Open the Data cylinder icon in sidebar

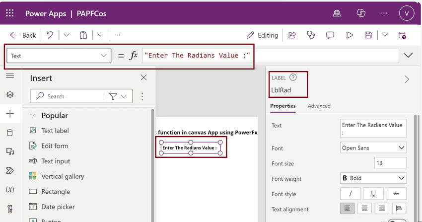10,133
